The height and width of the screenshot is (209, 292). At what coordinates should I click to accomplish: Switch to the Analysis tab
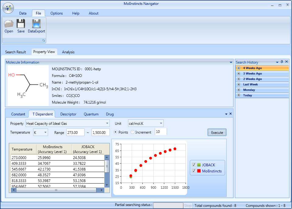pyautogui.click(x=68, y=52)
